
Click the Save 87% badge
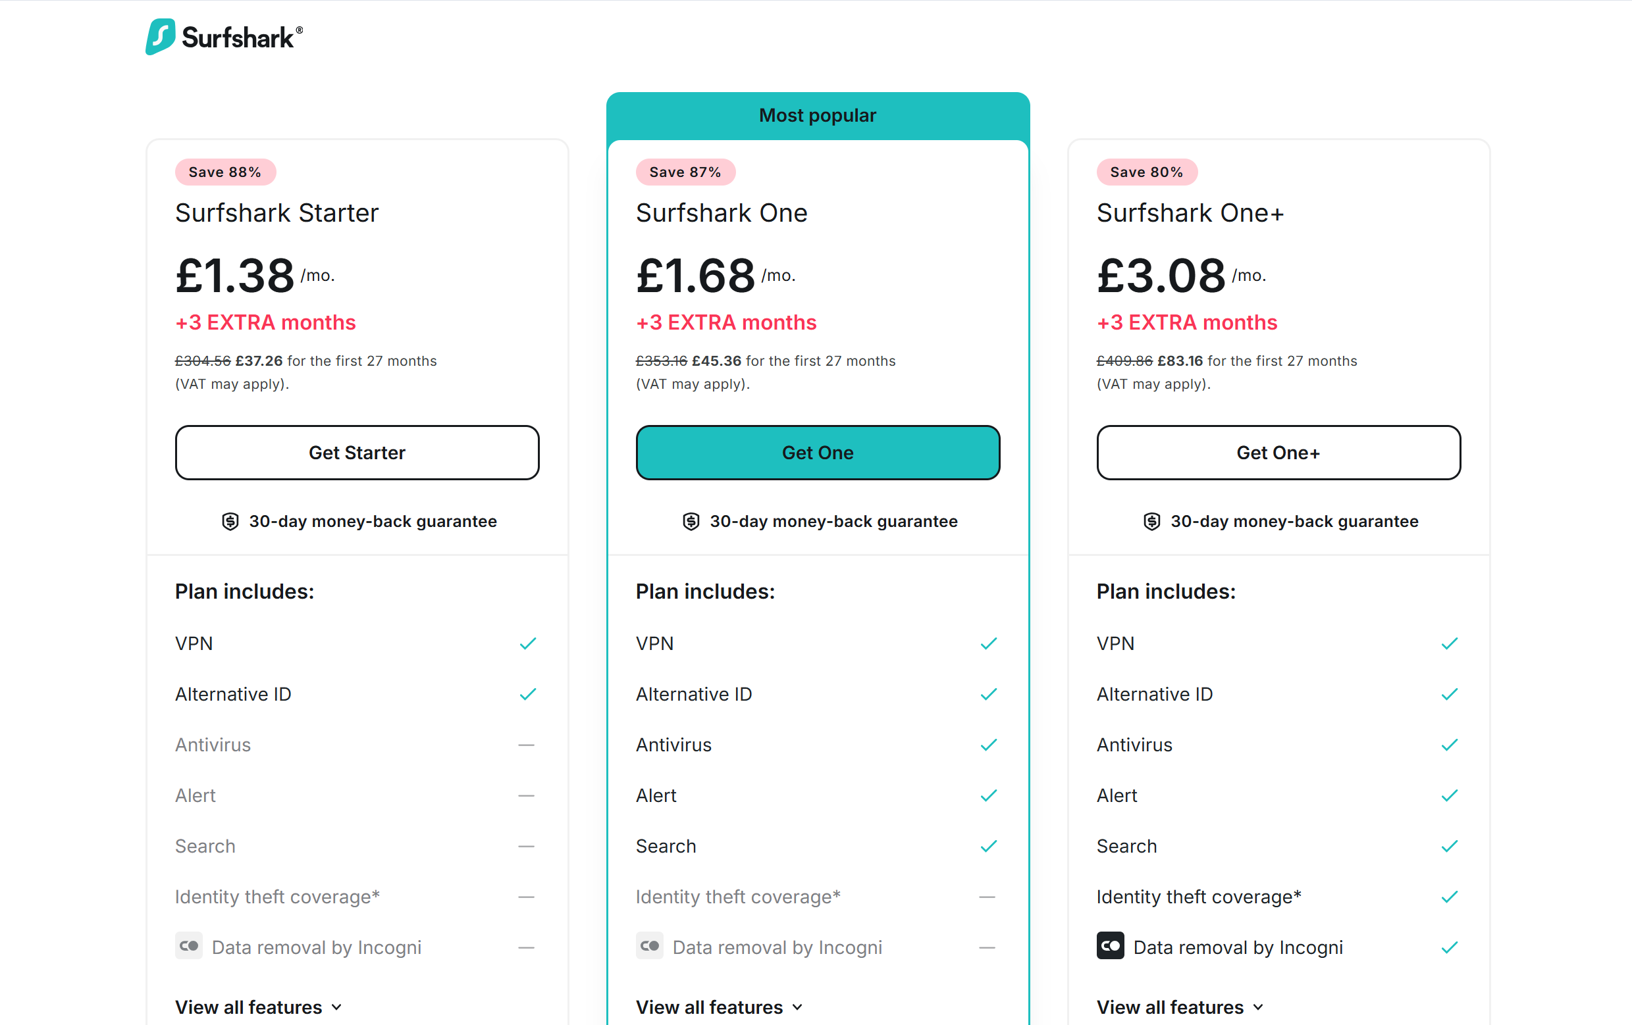(x=685, y=172)
